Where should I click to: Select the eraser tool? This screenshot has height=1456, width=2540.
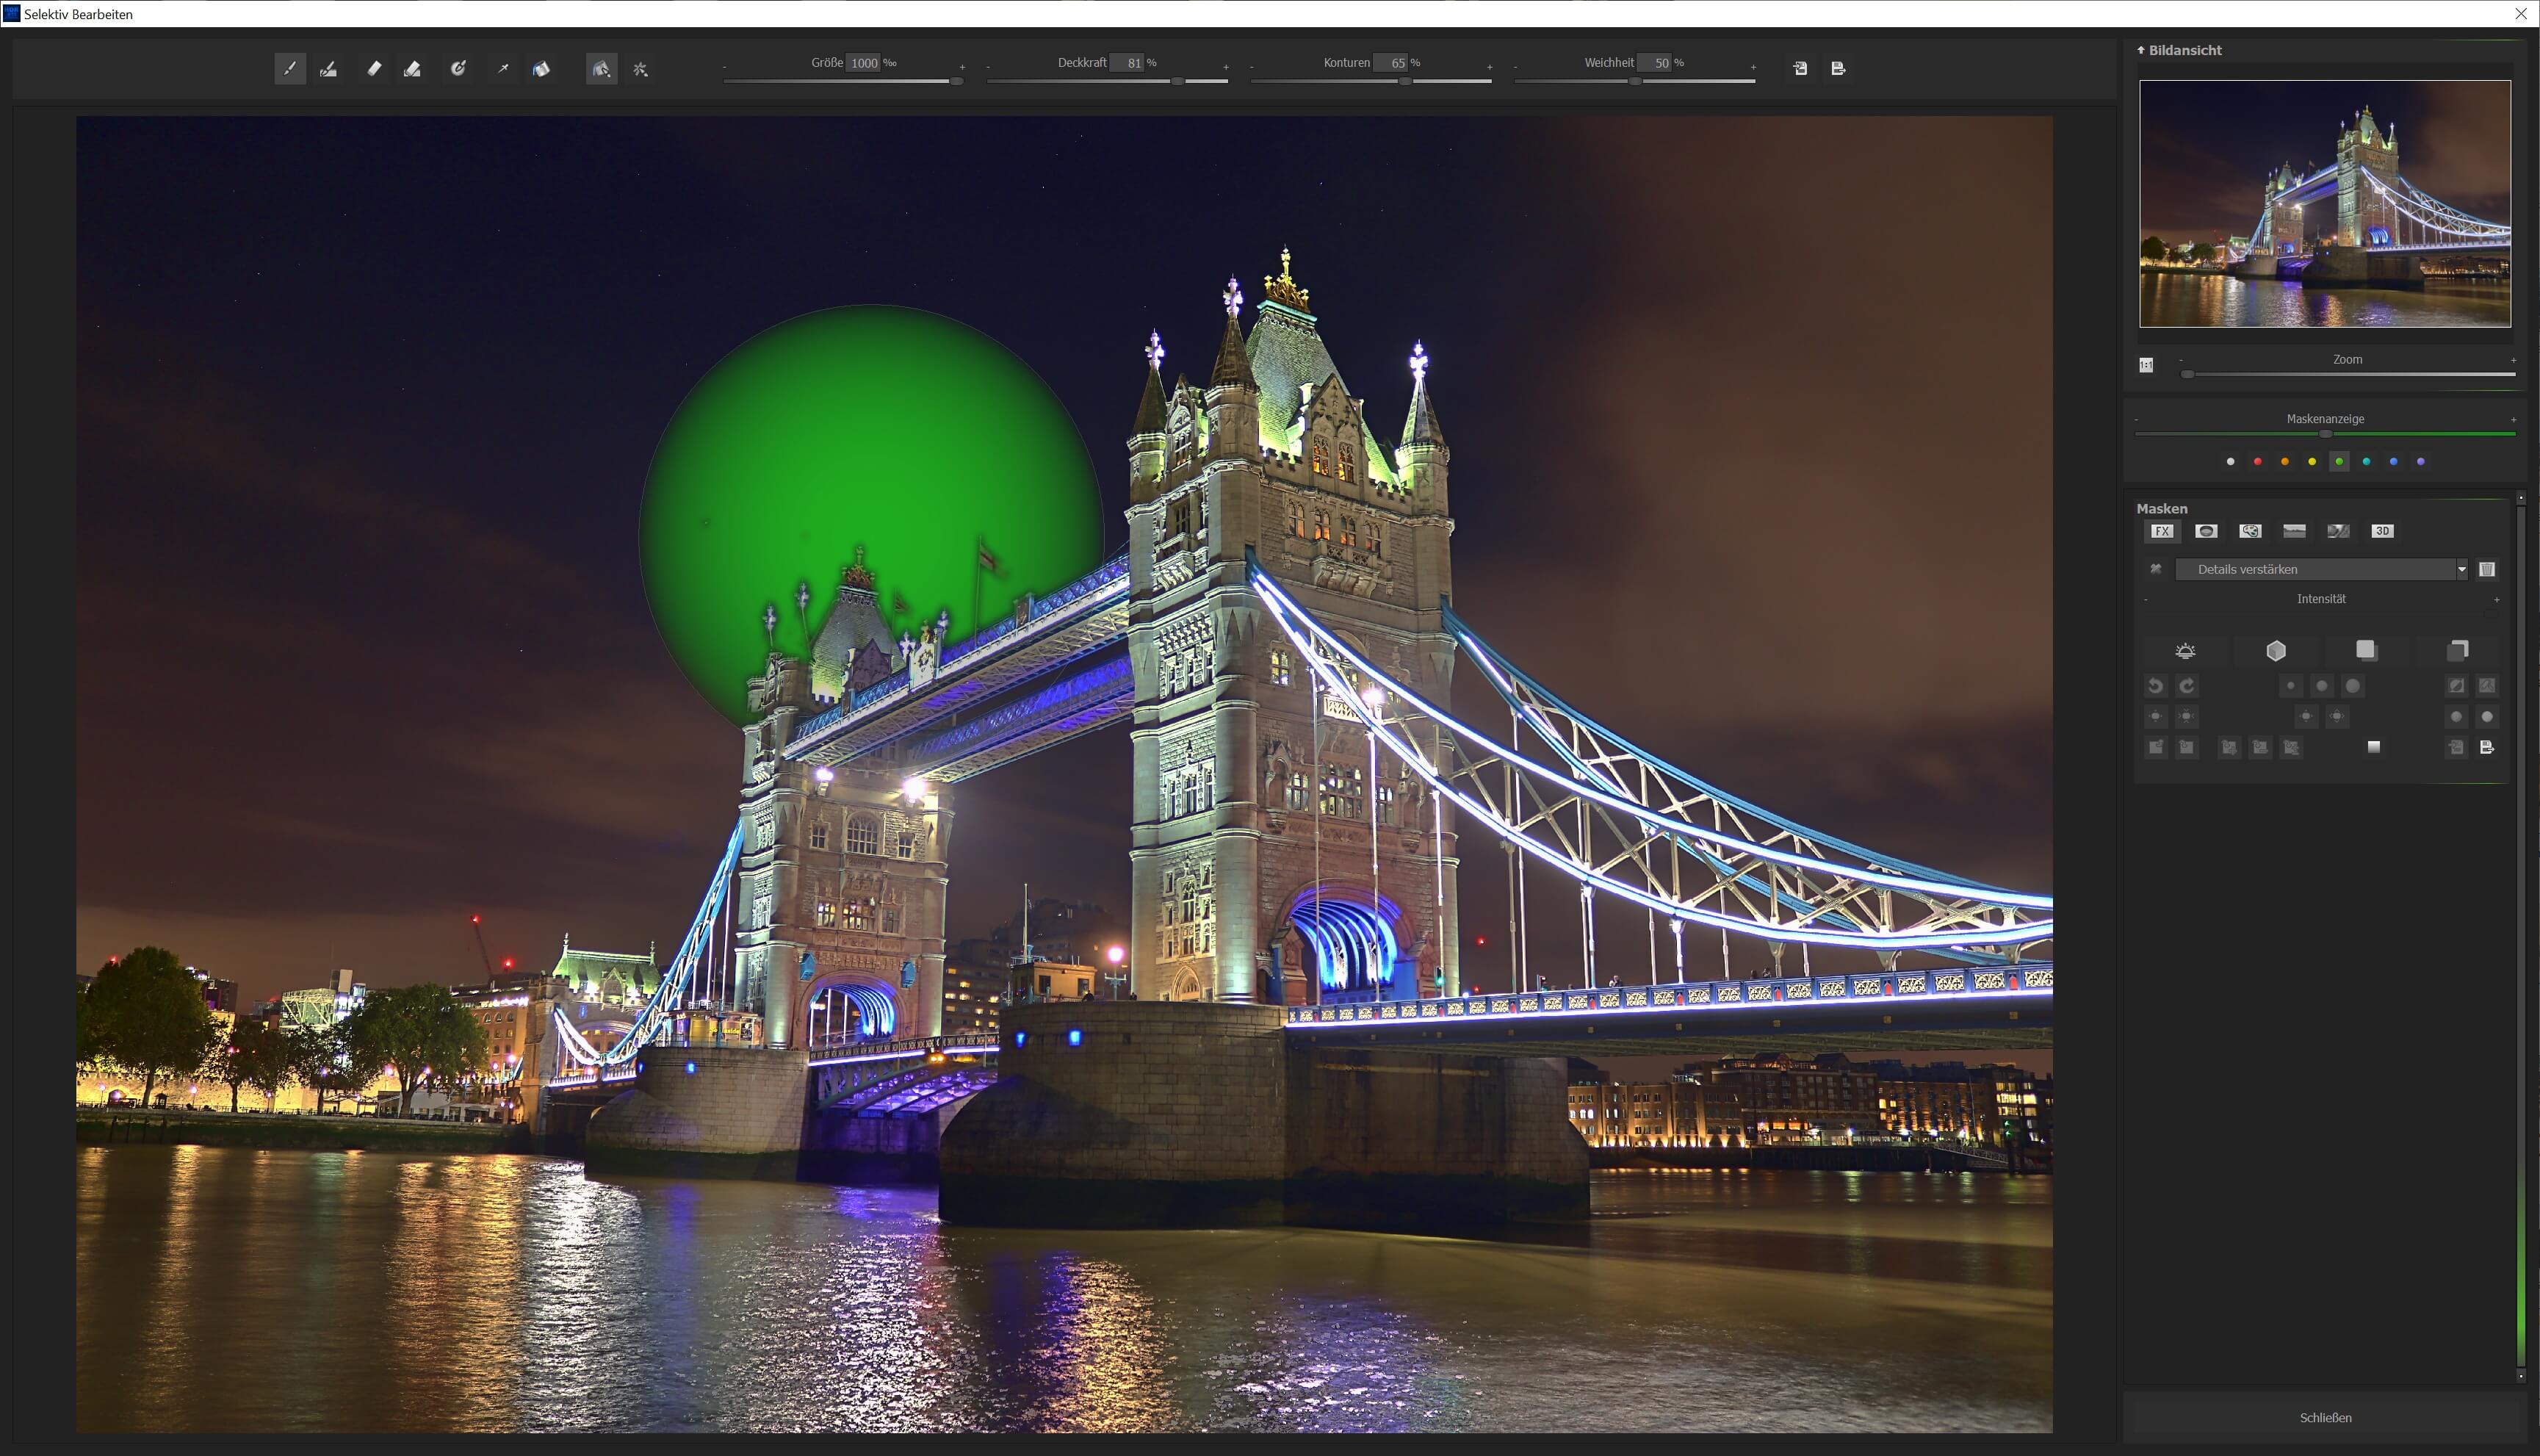[374, 69]
